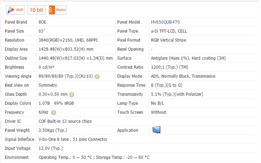Click the ADS, Normally Black display mode value
261x163 pixels.
(x=183, y=76)
